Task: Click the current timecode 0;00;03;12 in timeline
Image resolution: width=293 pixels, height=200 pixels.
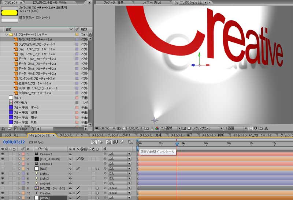Action: 14,142
